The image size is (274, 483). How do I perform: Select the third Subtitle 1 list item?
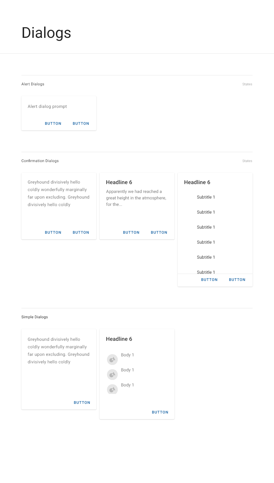206,227
